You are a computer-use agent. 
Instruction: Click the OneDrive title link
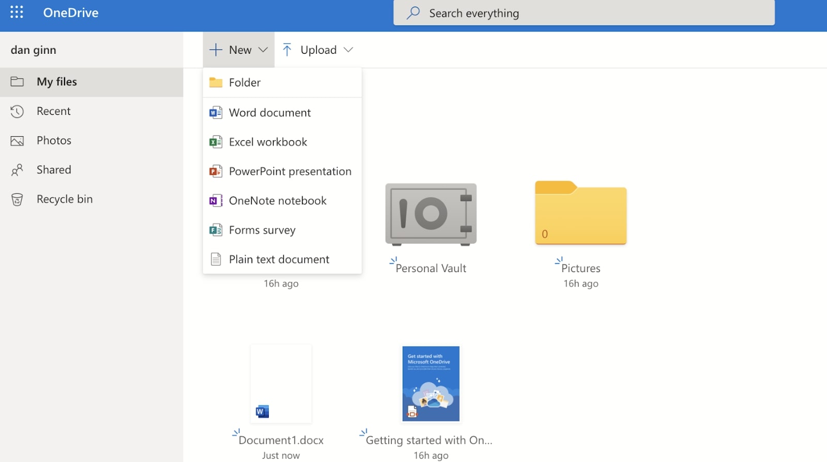[x=71, y=13]
